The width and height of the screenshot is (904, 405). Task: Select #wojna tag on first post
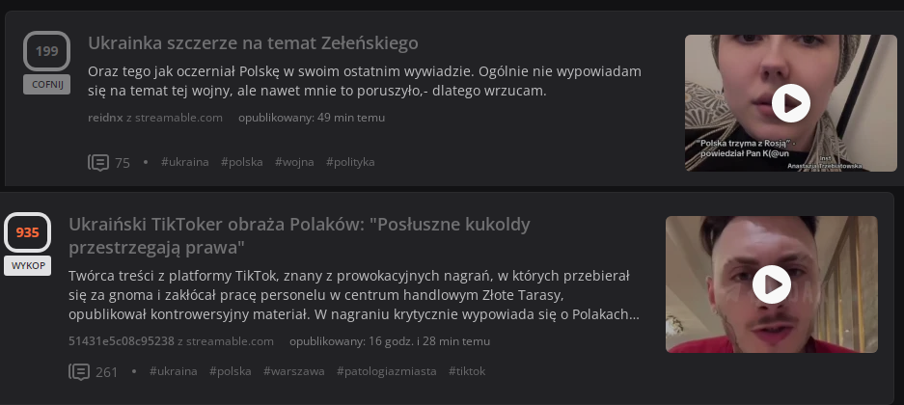(294, 162)
